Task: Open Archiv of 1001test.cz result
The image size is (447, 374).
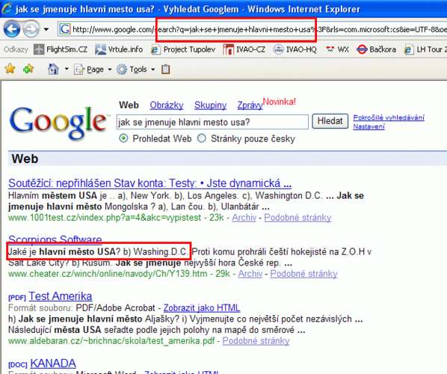Action: (x=244, y=218)
